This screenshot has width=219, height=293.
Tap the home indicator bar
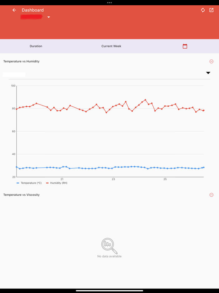point(109,291)
